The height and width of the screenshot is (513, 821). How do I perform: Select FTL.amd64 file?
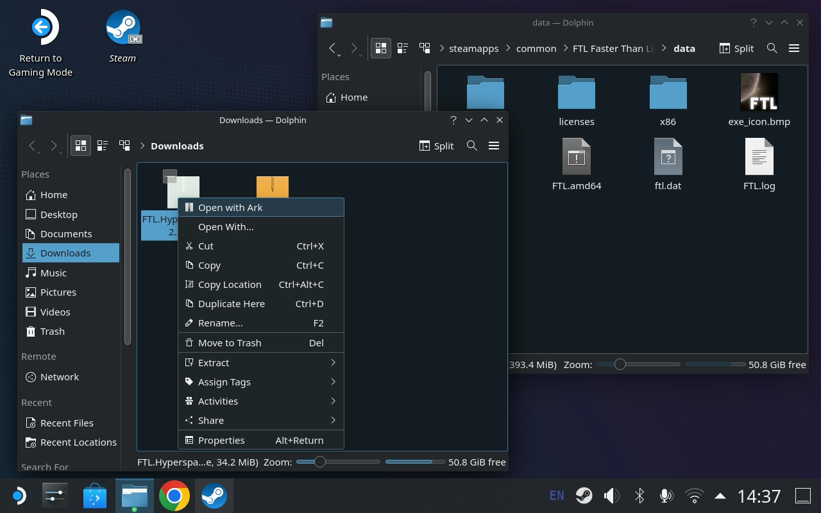(577, 165)
